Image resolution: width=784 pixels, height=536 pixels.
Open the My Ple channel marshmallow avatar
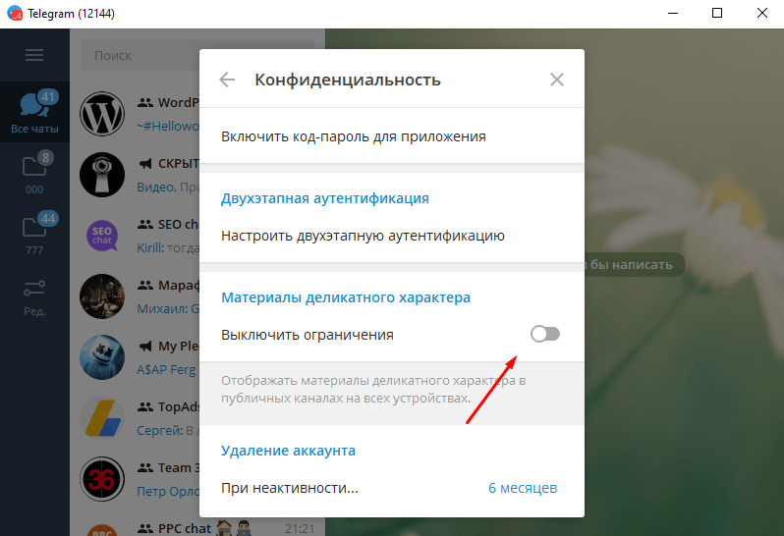[x=102, y=357]
